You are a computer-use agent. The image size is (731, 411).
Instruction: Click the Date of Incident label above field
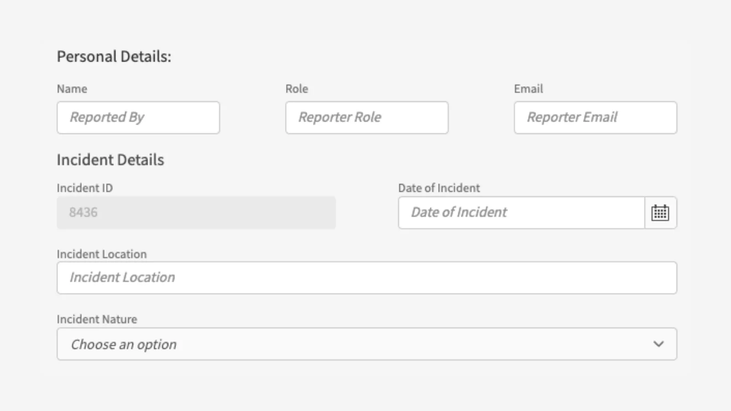click(x=439, y=188)
